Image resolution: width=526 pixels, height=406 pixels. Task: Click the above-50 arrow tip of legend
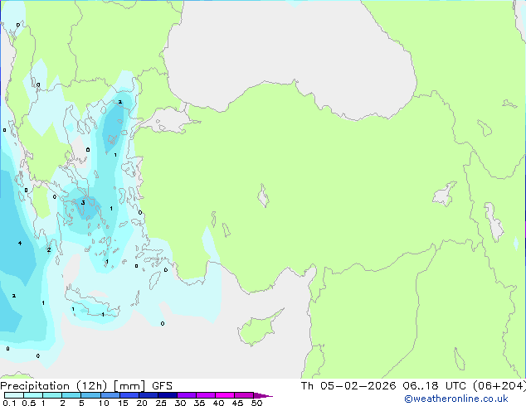[x=263, y=395]
